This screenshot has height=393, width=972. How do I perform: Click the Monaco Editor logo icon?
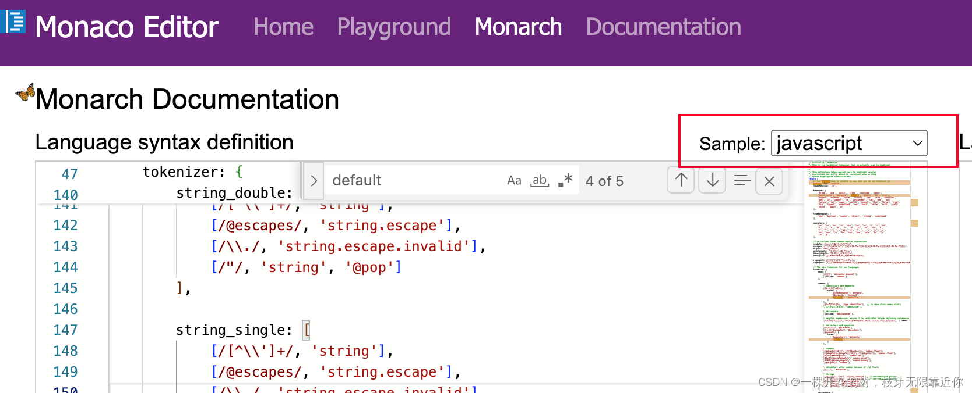(13, 22)
